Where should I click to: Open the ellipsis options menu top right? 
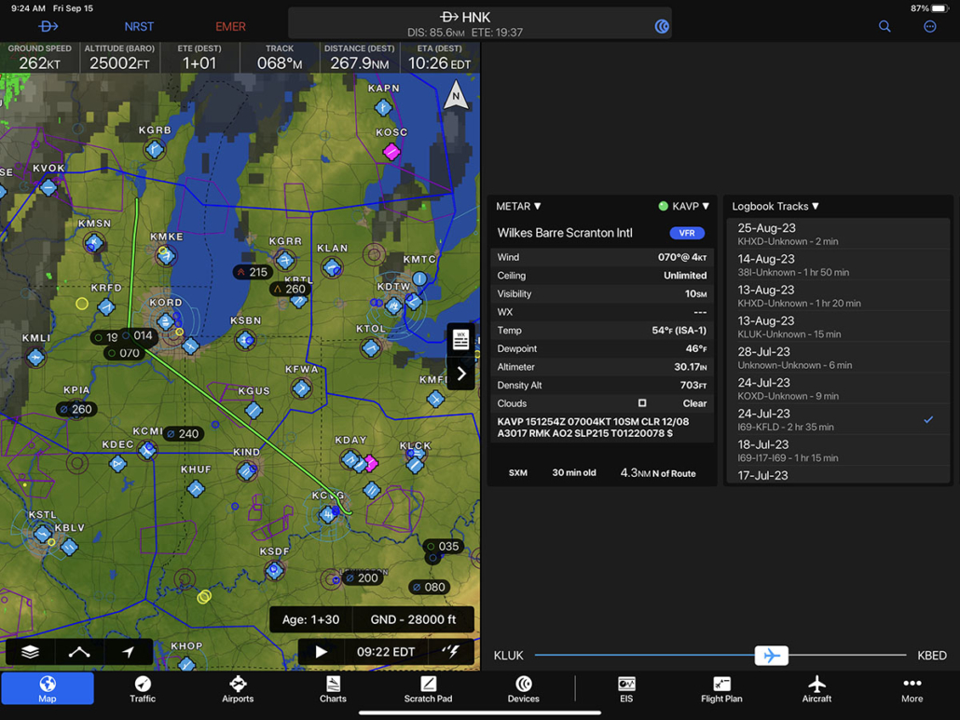929,26
